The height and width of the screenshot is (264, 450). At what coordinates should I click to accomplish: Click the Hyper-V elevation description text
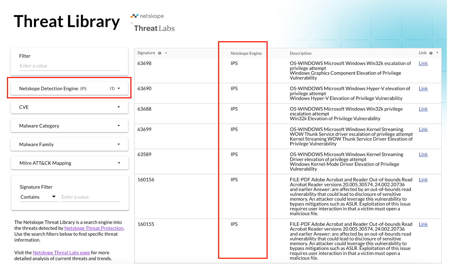click(350, 93)
